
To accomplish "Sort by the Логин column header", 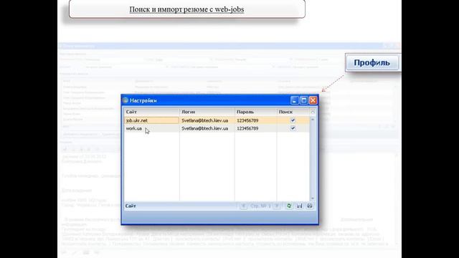I will (207, 112).
